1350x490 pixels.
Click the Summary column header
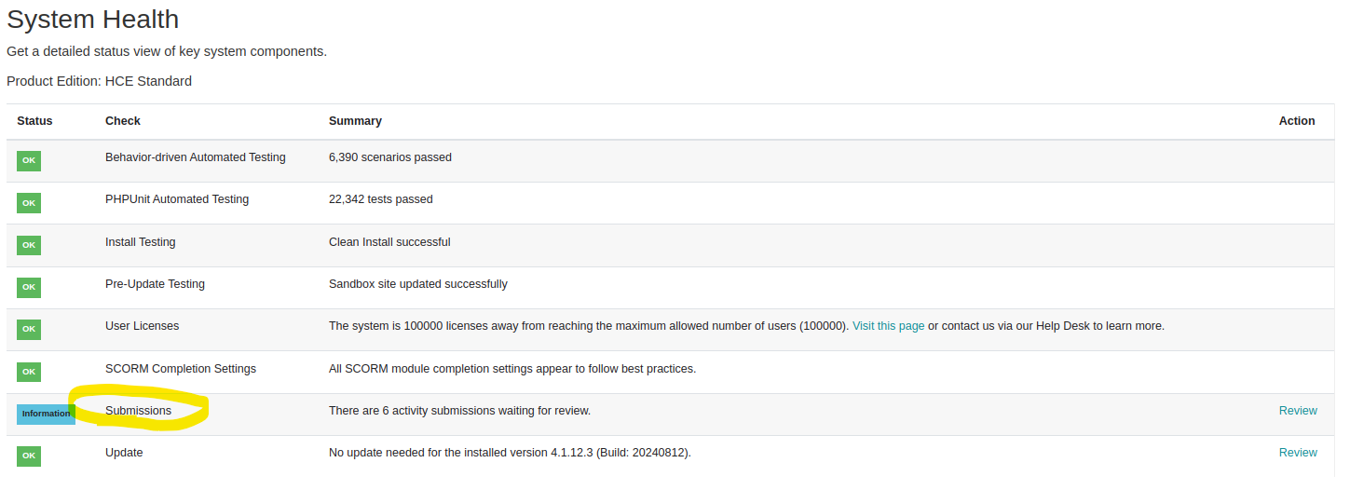click(x=355, y=121)
